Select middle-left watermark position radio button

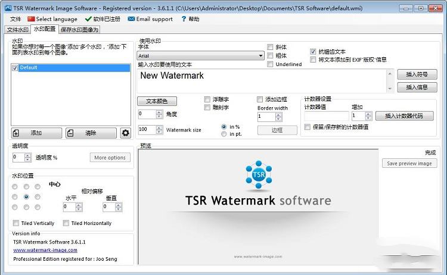pyautogui.click(x=15, y=196)
